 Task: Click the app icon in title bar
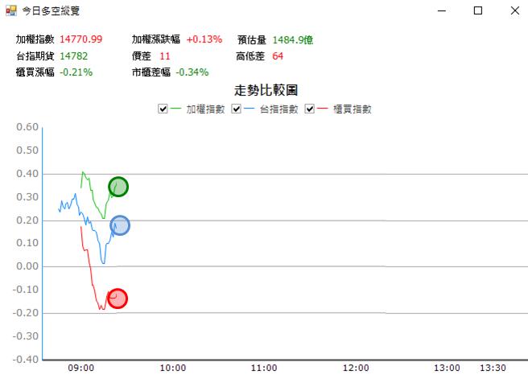click(x=11, y=10)
